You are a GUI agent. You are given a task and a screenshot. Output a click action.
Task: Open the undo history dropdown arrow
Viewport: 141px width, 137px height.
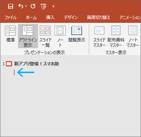pos(26,6)
